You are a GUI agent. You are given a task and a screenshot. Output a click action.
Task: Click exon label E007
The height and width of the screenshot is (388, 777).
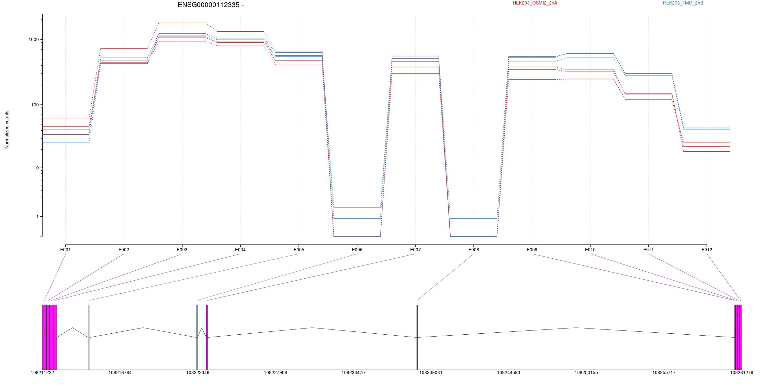point(415,250)
